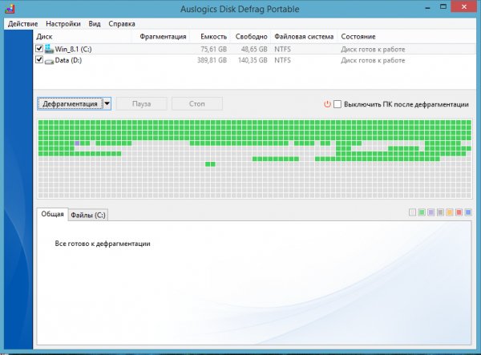Click the Пауза button
The width and height of the screenshot is (481, 355).
141,103
